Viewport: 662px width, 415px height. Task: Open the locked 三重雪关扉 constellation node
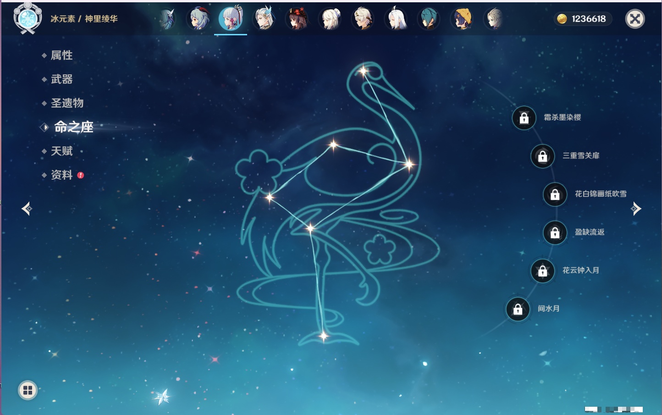click(x=542, y=156)
